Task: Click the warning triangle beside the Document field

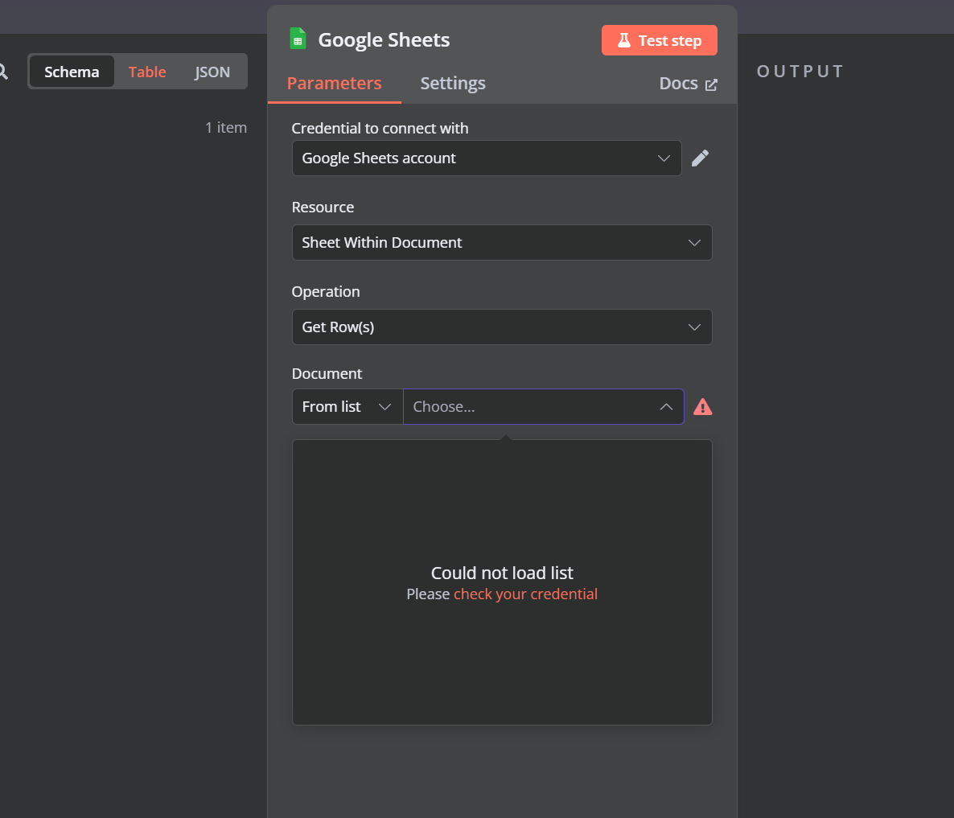Action: [702, 406]
